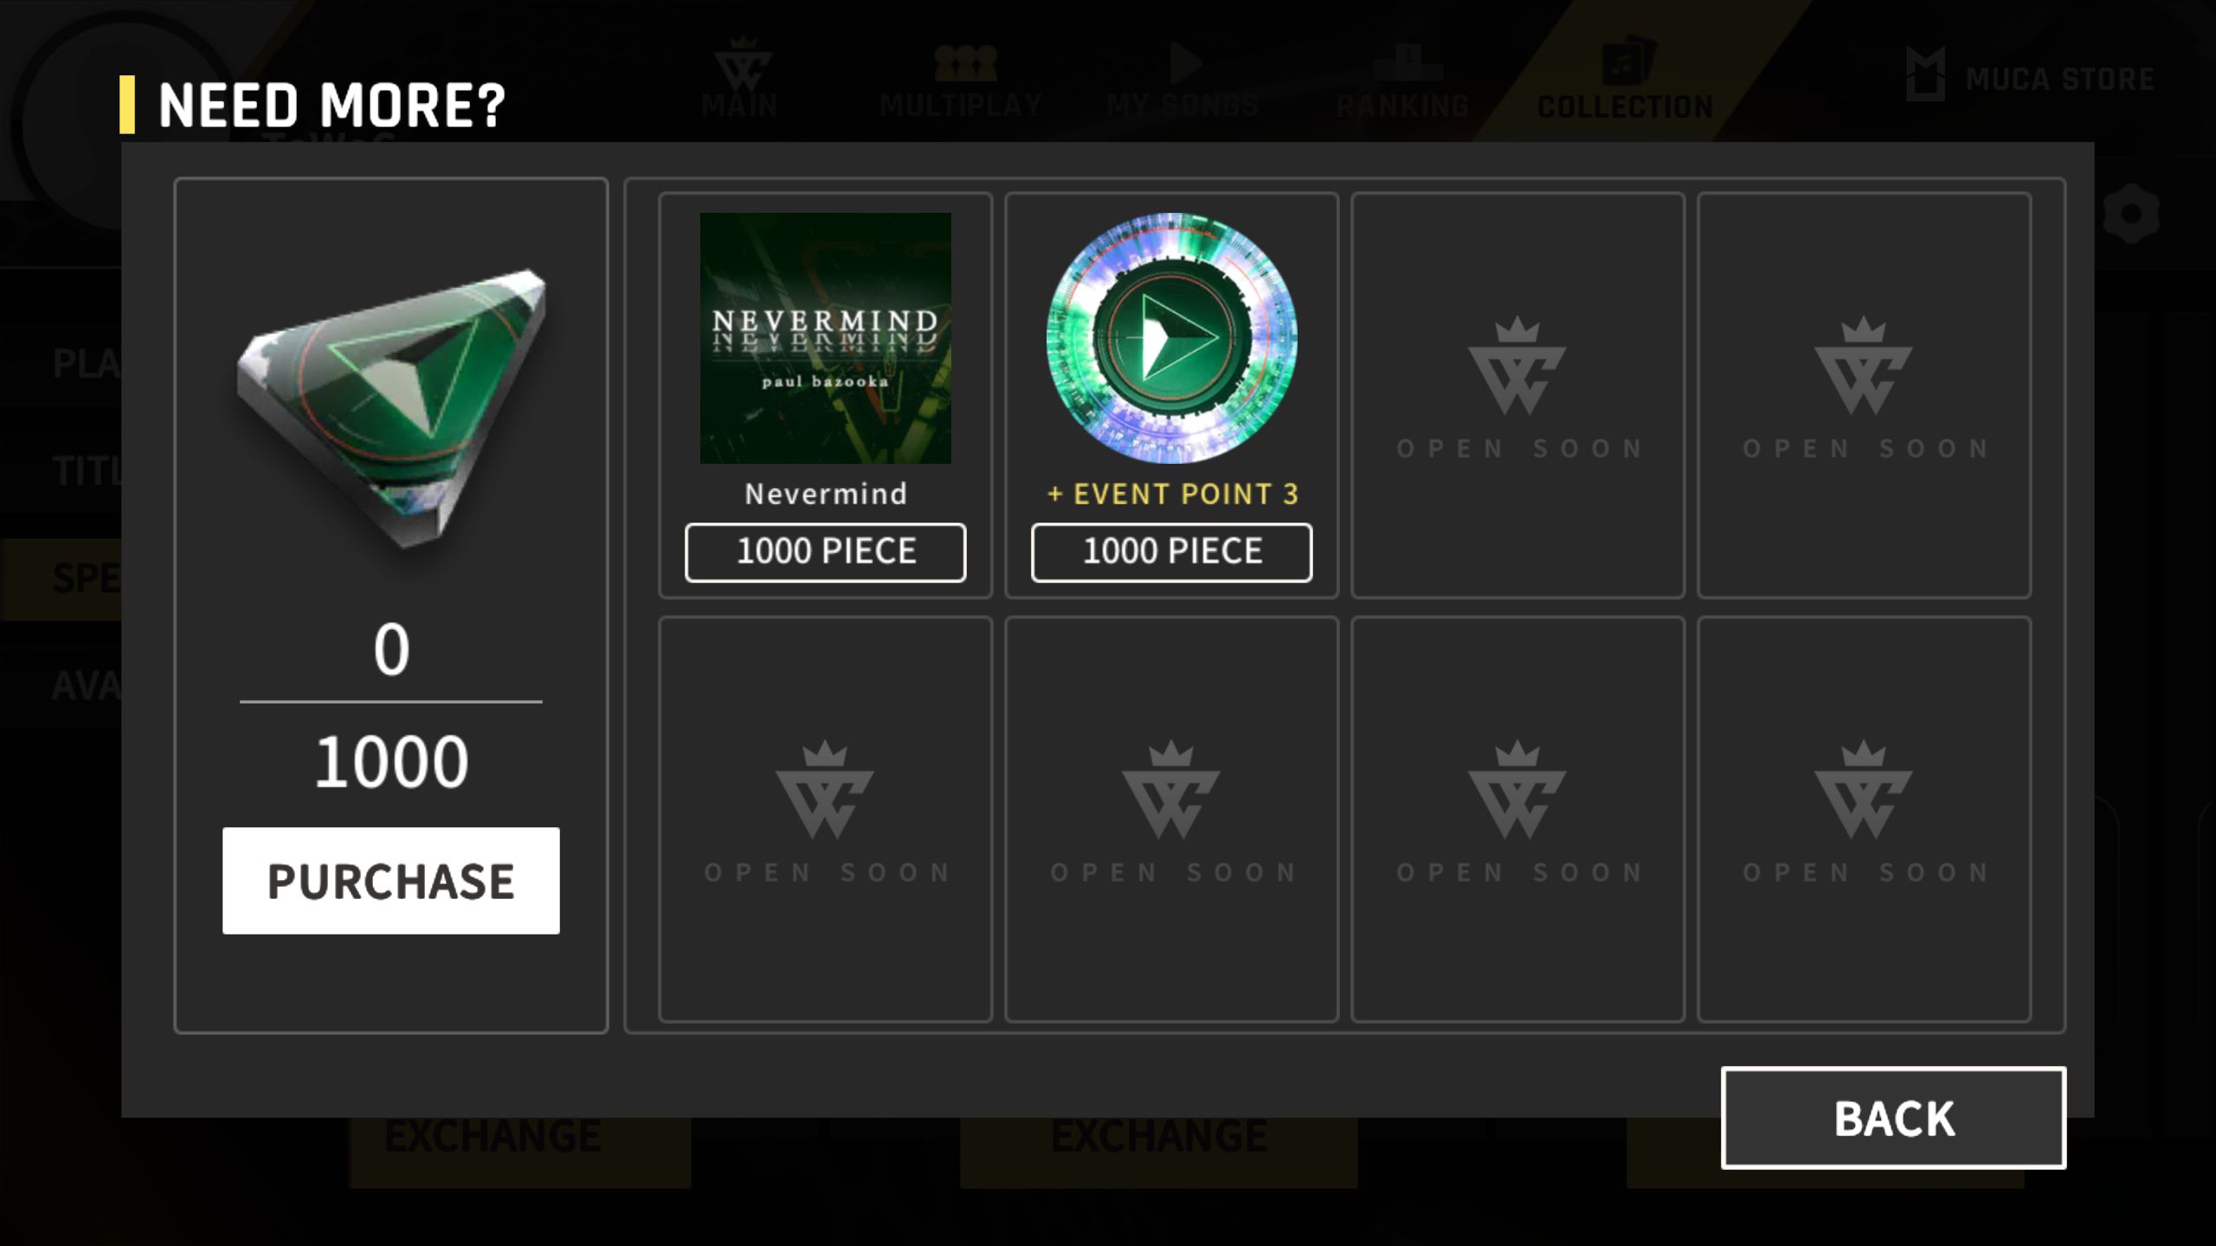The height and width of the screenshot is (1246, 2216).
Task: Select the Nevermind album cover
Action: [825, 338]
